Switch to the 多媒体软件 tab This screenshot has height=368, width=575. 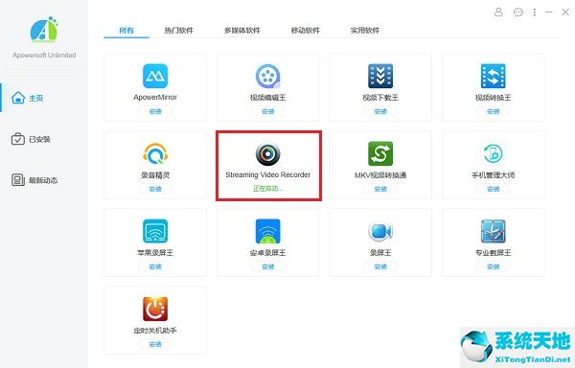pos(242,30)
